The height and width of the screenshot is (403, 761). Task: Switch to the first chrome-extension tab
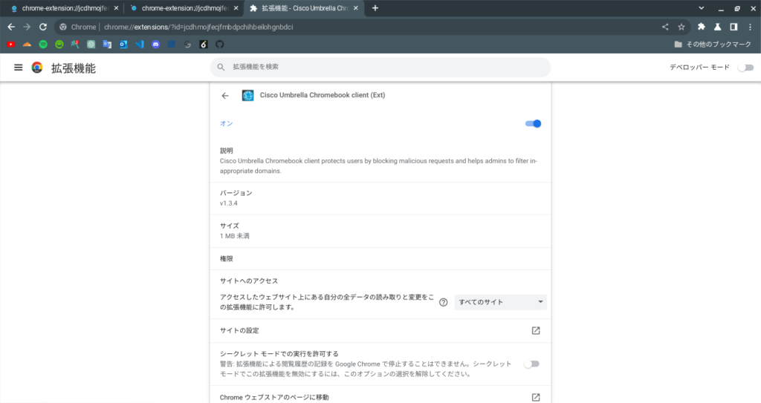click(x=59, y=8)
